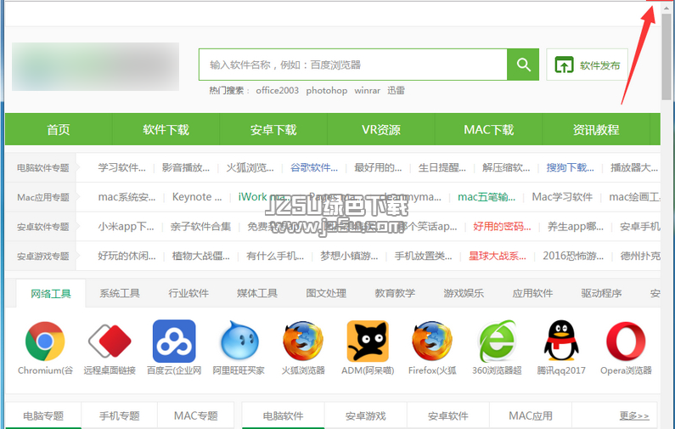Open the 火狐浏览... topic link

pyautogui.click(x=250, y=167)
